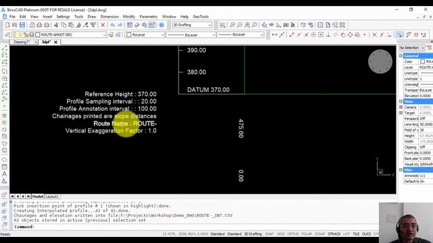Click the Pan (blue arrows) icon
433x243 pixels.
click(x=264, y=25)
